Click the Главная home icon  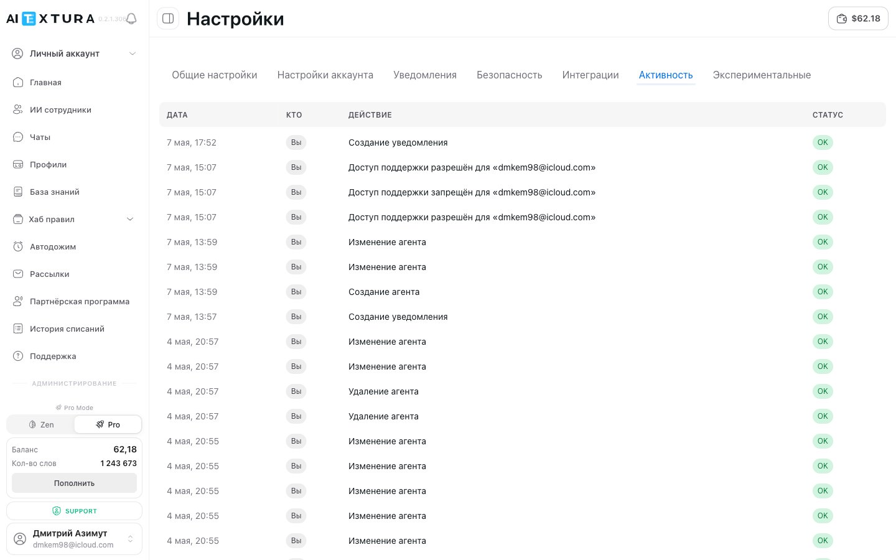(x=18, y=82)
